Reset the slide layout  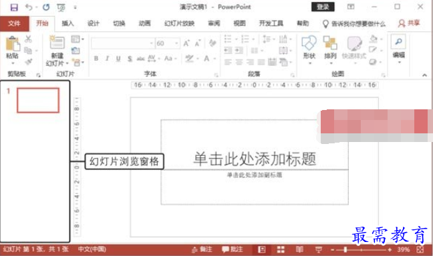point(76,51)
